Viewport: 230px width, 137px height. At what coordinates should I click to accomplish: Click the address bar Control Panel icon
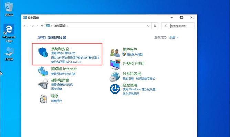pyautogui.click(x=47, y=26)
